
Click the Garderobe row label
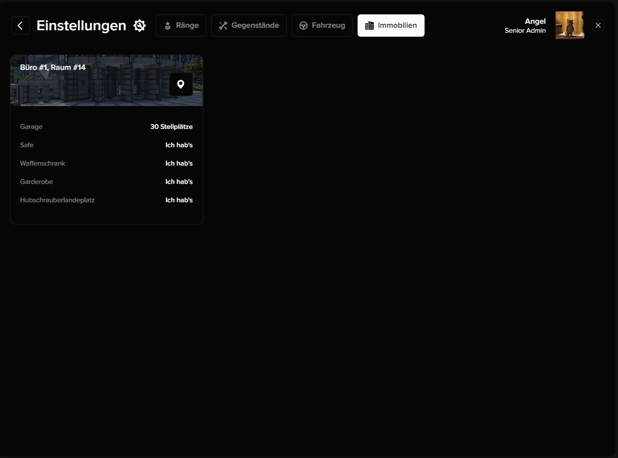[36, 182]
